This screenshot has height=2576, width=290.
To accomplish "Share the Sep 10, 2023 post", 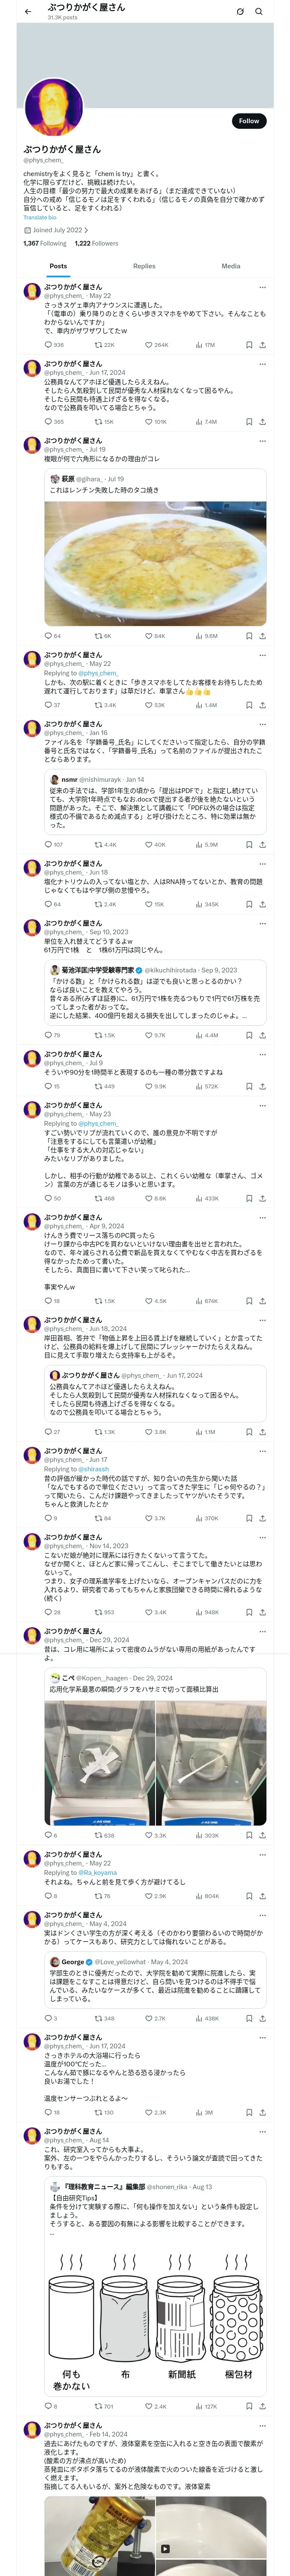I will [x=262, y=1035].
